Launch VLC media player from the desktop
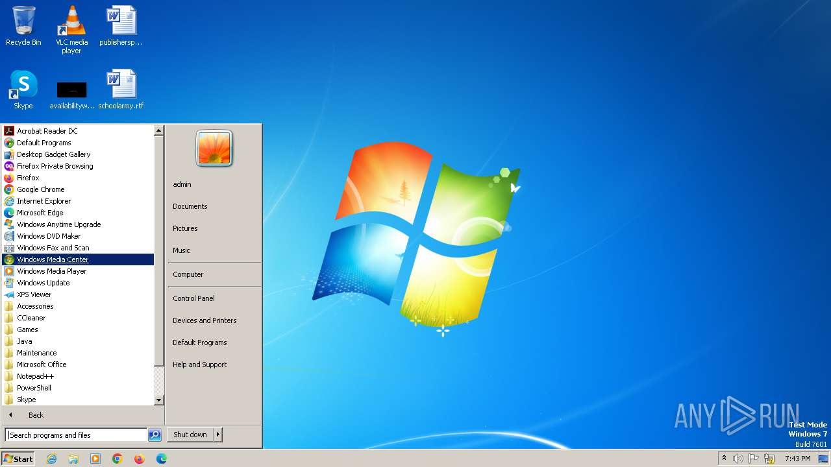Viewport: 831px width, 467px height. coord(71,29)
